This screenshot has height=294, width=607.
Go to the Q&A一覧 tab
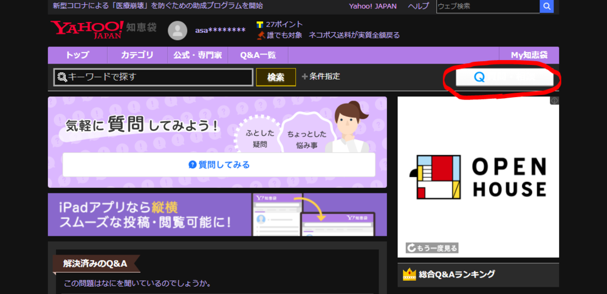258,55
